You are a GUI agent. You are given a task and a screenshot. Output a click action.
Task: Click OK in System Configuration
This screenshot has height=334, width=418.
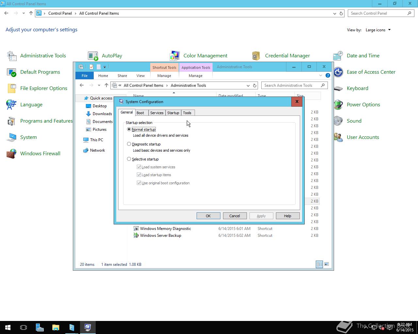pyautogui.click(x=208, y=216)
